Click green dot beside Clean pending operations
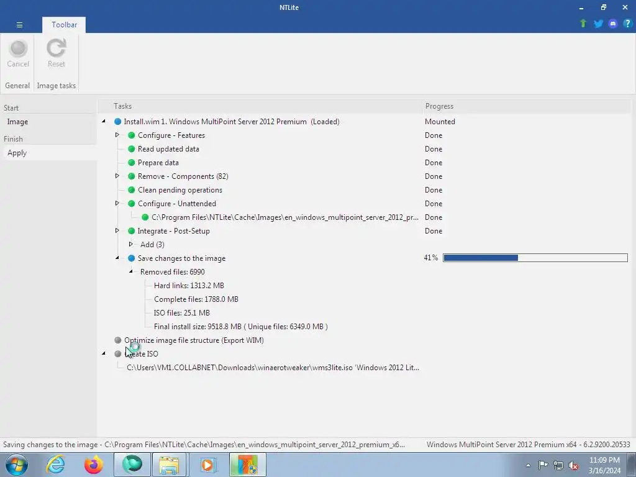636x477 pixels. click(x=132, y=190)
